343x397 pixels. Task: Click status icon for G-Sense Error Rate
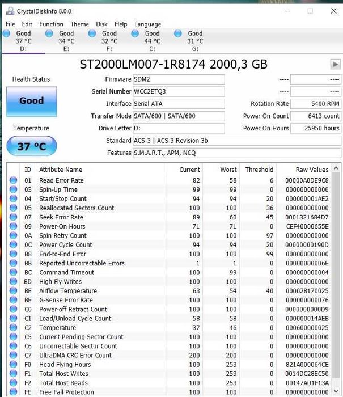click(x=13, y=300)
